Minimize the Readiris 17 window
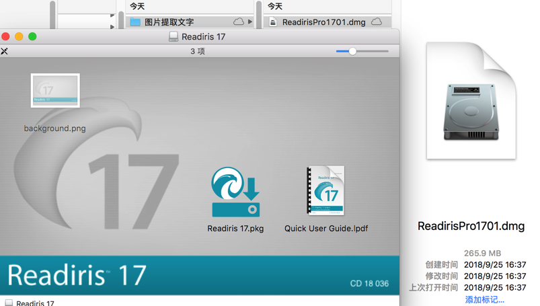 coord(19,36)
